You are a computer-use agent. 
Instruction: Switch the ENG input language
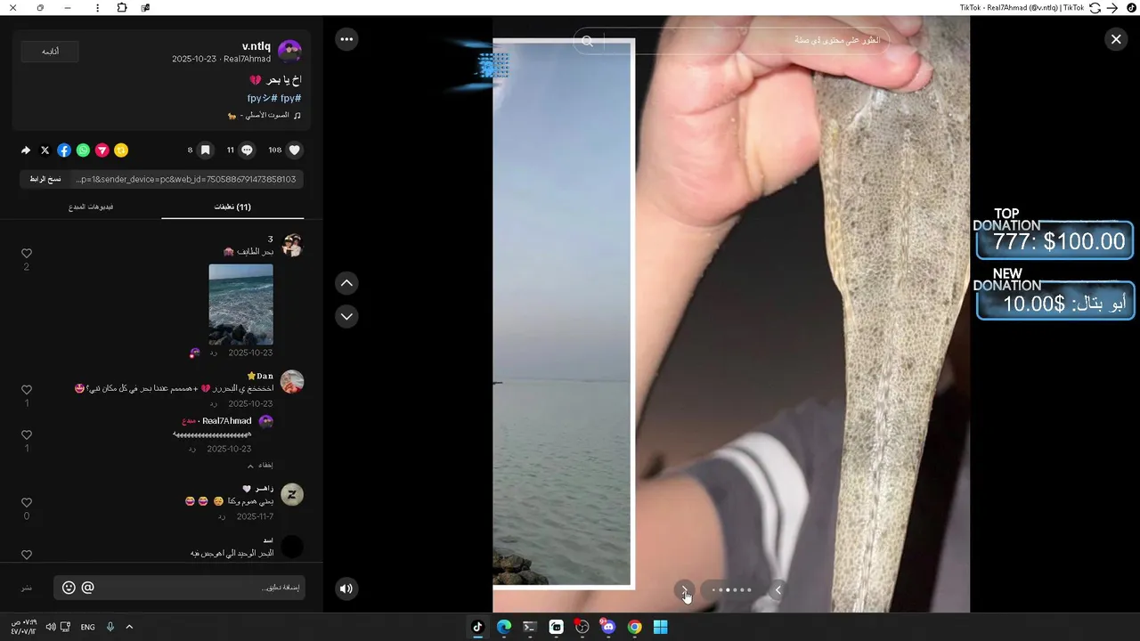click(87, 627)
